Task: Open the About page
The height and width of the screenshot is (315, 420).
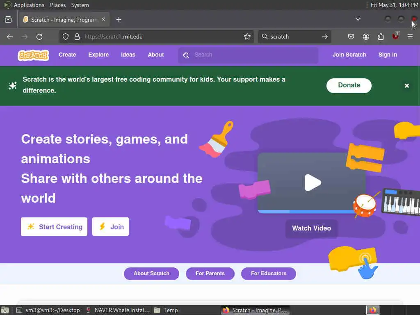Action: tap(155, 55)
